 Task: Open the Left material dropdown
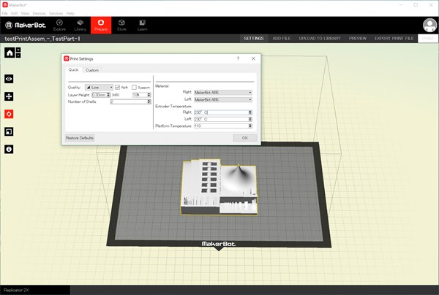(223, 100)
